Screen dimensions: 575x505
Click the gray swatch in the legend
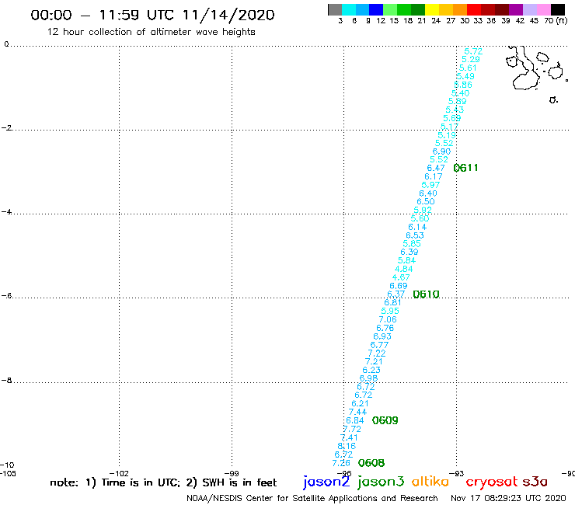[x=335, y=9]
